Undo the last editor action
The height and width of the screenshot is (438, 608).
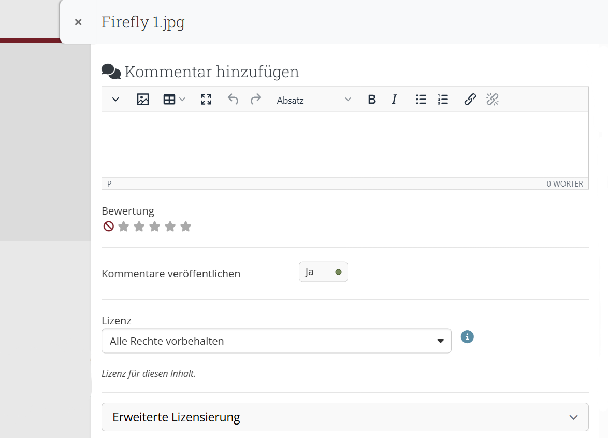click(x=233, y=100)
